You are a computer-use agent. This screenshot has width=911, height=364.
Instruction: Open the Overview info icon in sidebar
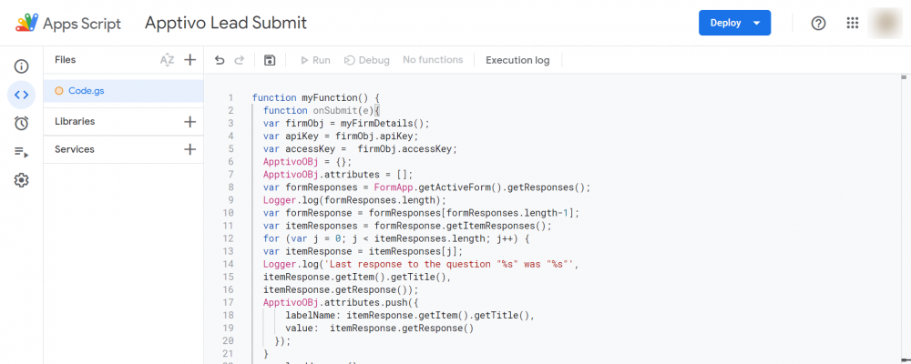coord(22,66)
